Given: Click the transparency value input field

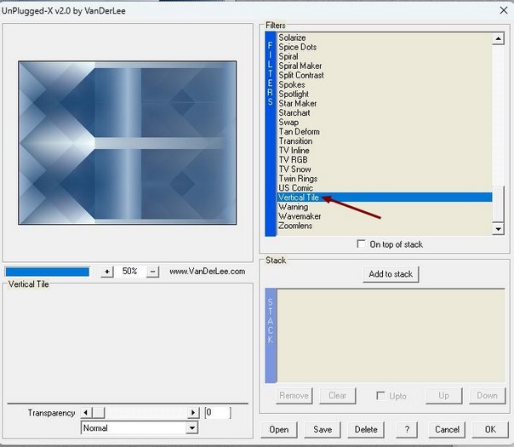Looking at the screenshot, I should (217, 412).
